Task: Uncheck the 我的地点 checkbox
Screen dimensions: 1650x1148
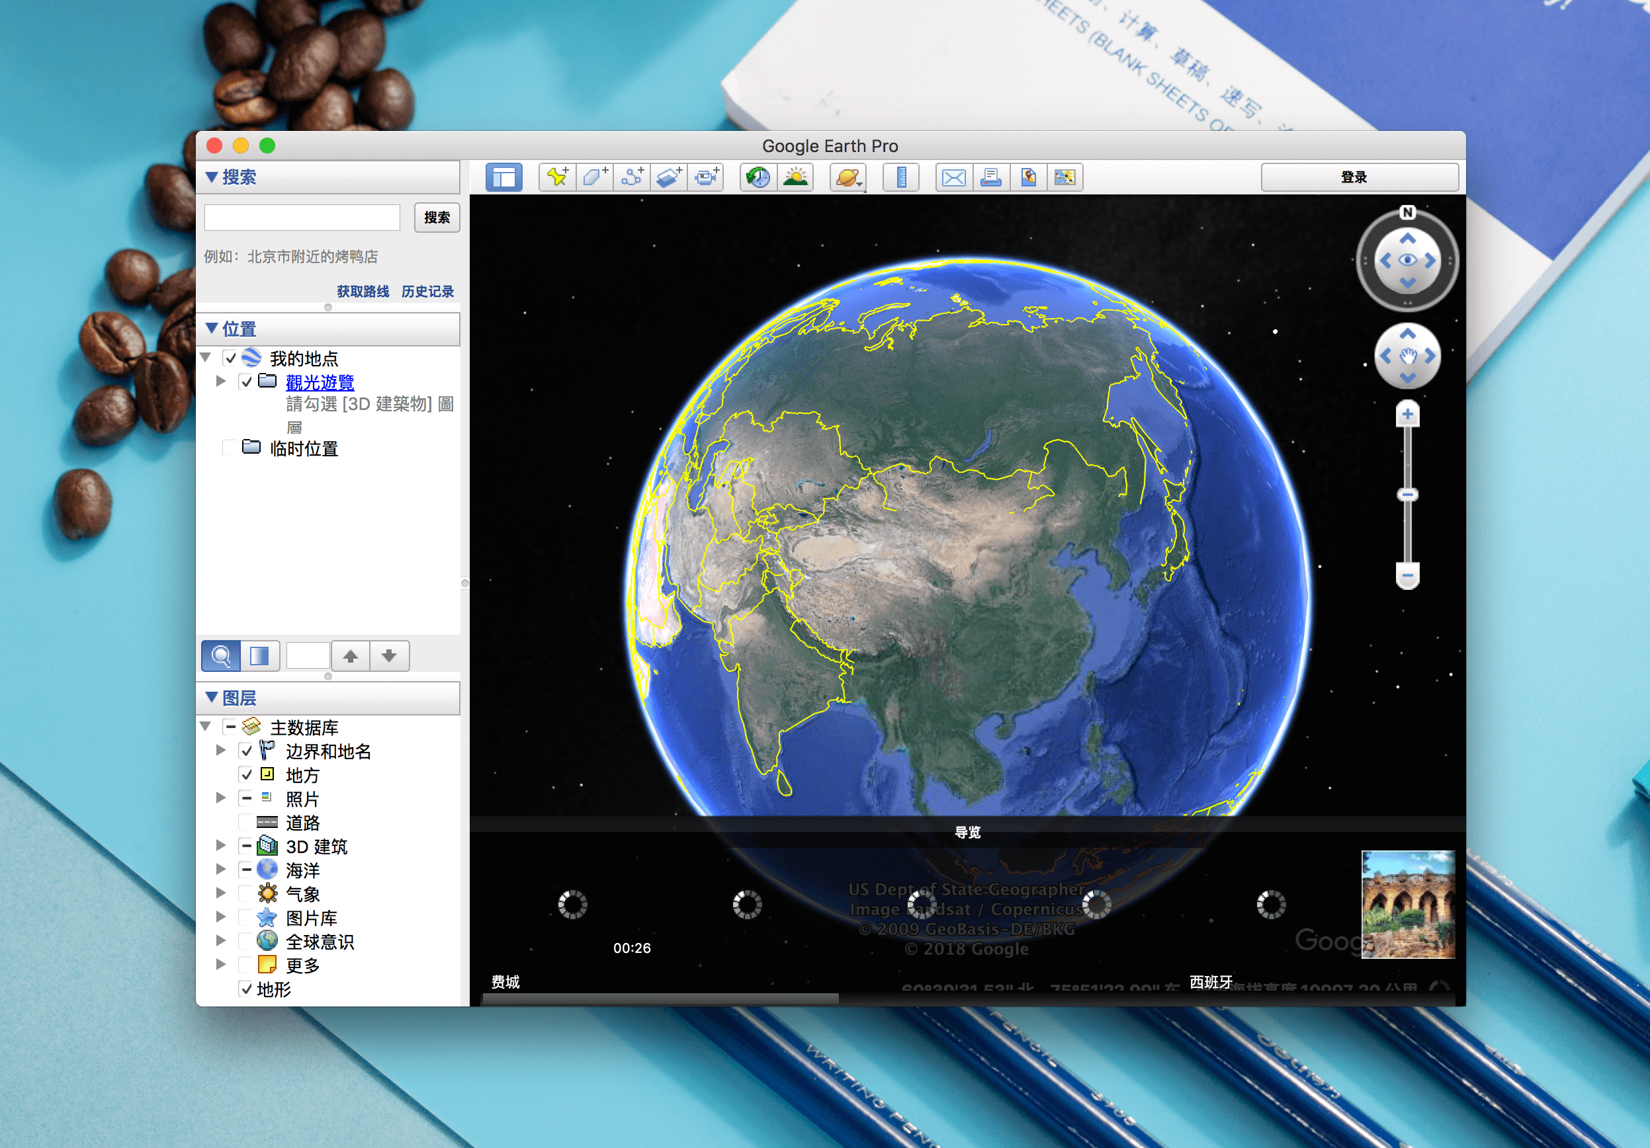Action: click(230, 358)
